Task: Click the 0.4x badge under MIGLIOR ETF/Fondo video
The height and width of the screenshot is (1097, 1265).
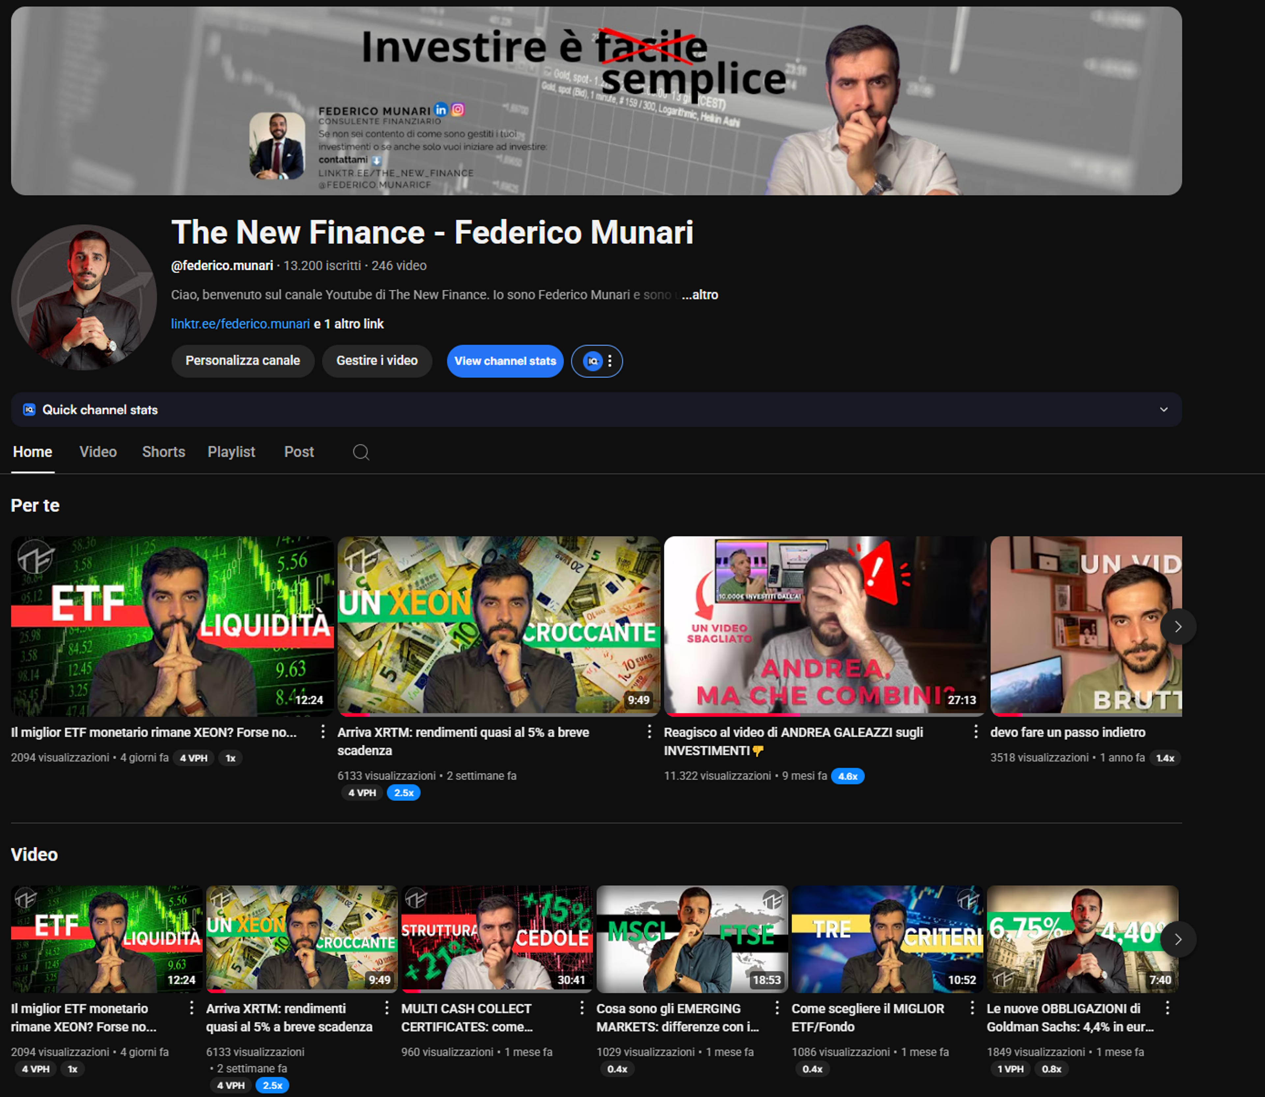Action: 812,1069
